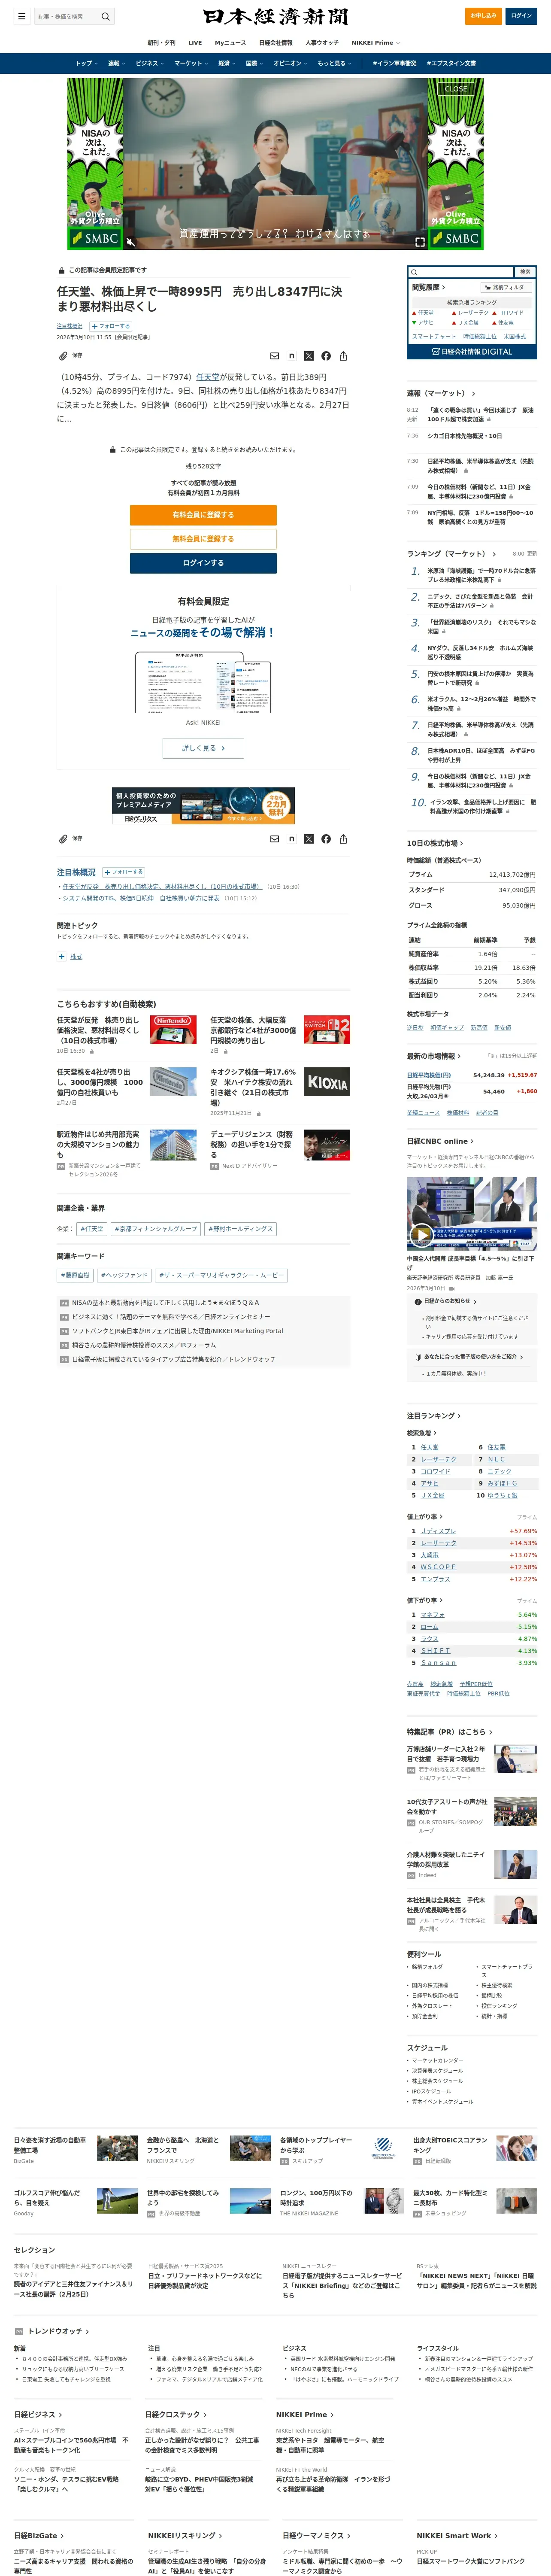Share on Facebook using upper icon
551x2576 pixels.
326,356
